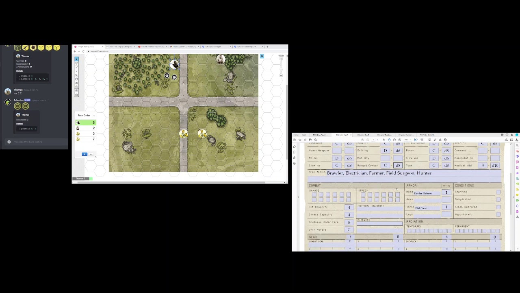Tick the first Stress checkbox
The image size is (520, 293).
(x=363, y=195)
